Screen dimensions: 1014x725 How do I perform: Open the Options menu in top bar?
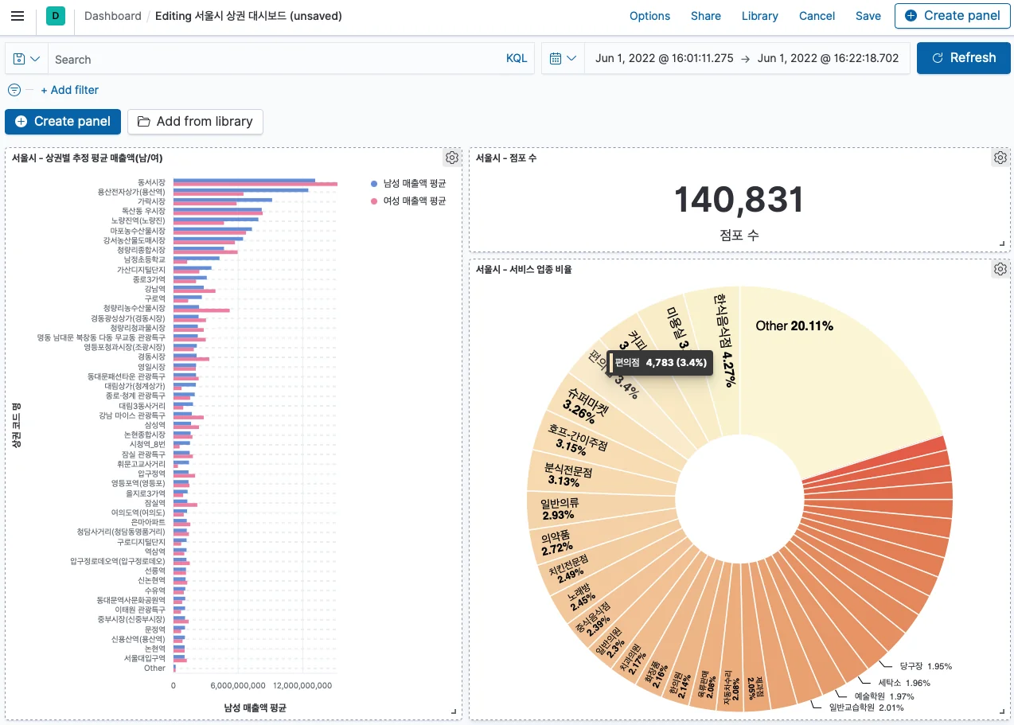tap(649, 16)
